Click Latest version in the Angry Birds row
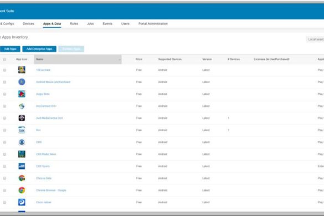This screenshot has height=216, width=324. coord(206,94)
